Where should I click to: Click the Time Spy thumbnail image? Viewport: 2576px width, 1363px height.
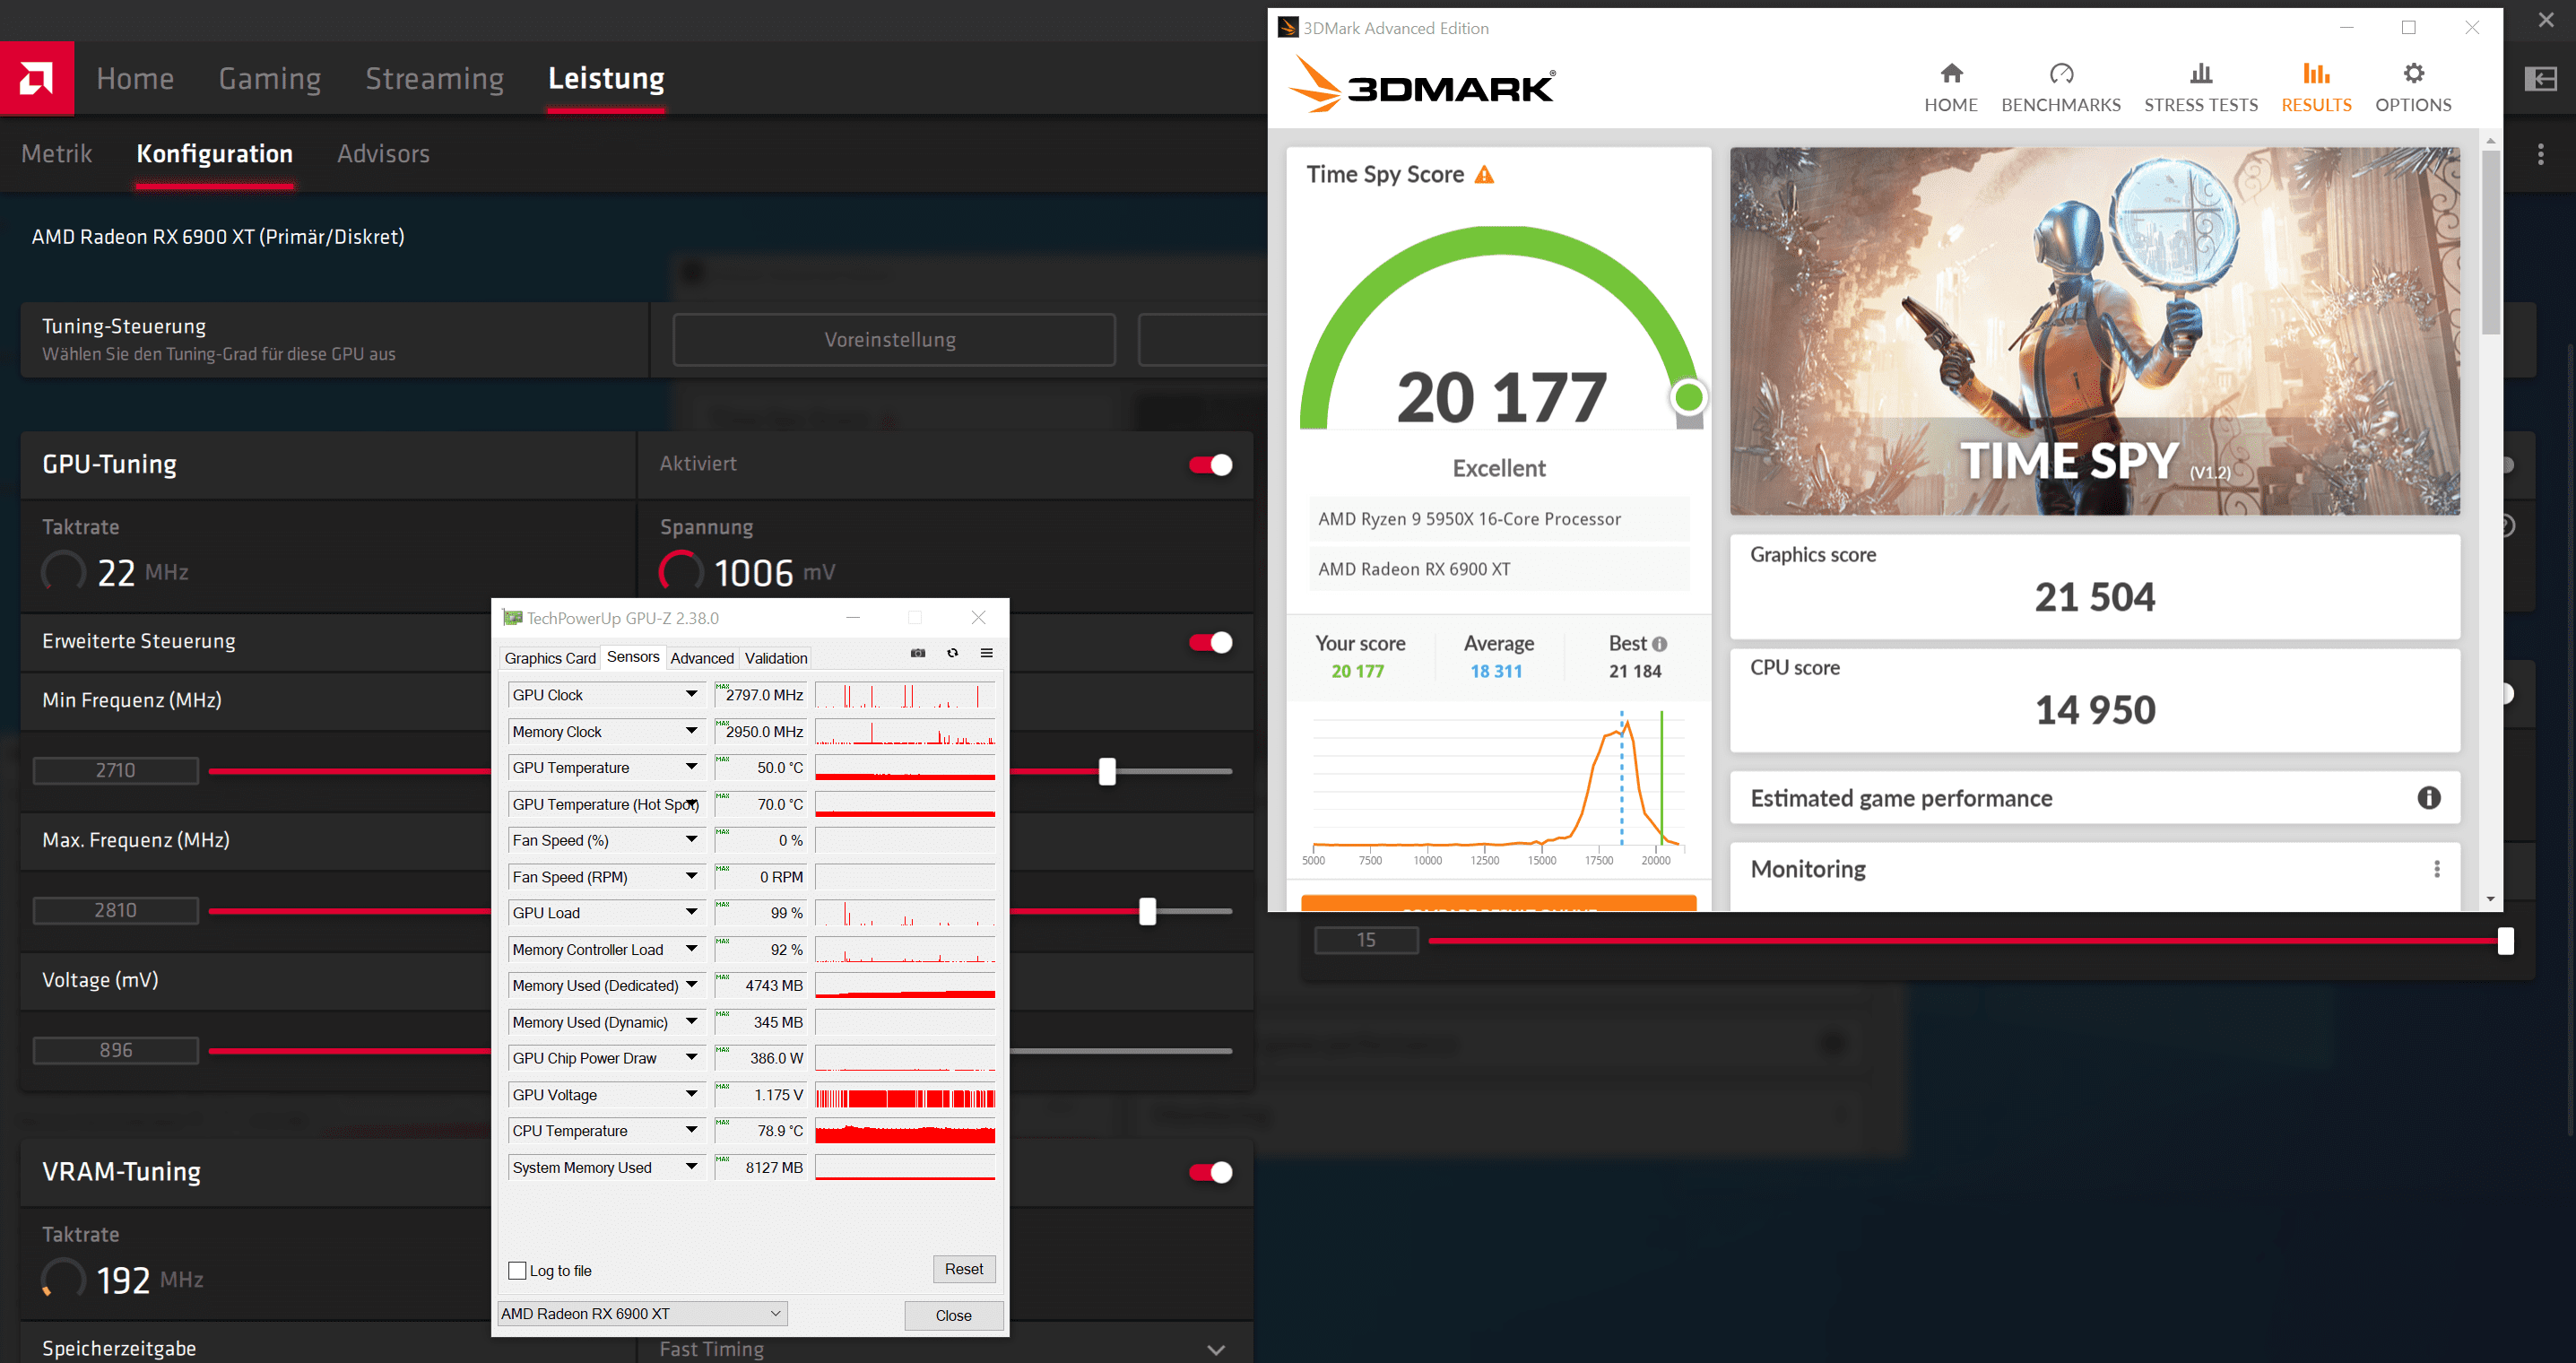2094,332
